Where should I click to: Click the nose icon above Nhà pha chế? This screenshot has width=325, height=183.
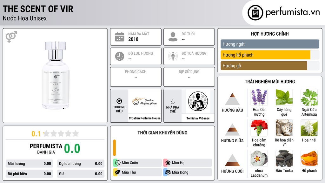[172, 101]
